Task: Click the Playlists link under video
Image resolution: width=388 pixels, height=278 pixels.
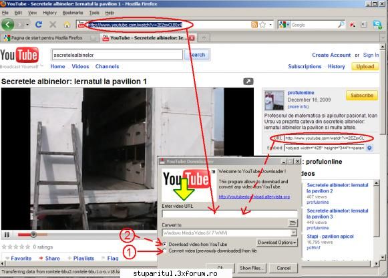Action: (x=83, y=258)
